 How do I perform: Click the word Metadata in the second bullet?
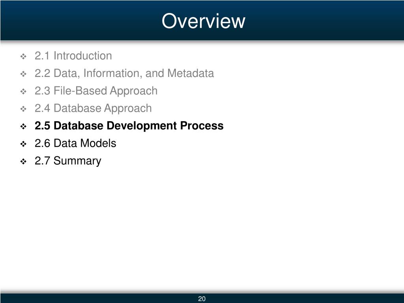(191, 73)
